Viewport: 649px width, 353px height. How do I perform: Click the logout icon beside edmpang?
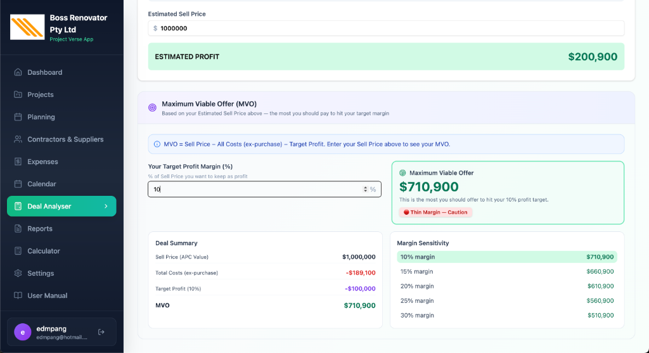(101, 332)
